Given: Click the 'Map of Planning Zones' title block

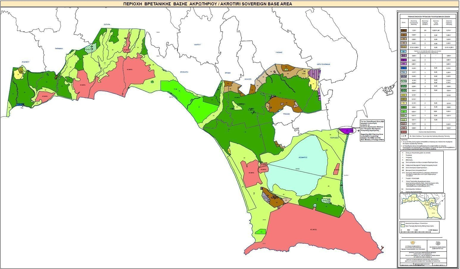Looking at the screenshot, I should (423, 261).
